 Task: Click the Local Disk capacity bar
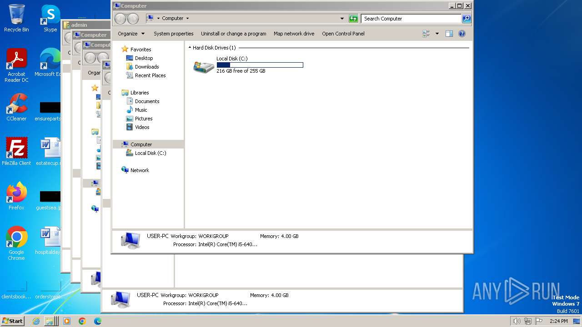click(x=260, y=65)
